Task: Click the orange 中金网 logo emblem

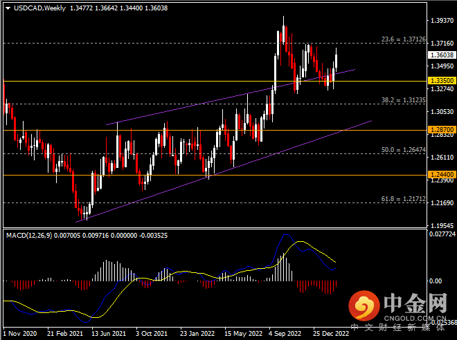Action: pyautogui.click(x=363, y=305)
